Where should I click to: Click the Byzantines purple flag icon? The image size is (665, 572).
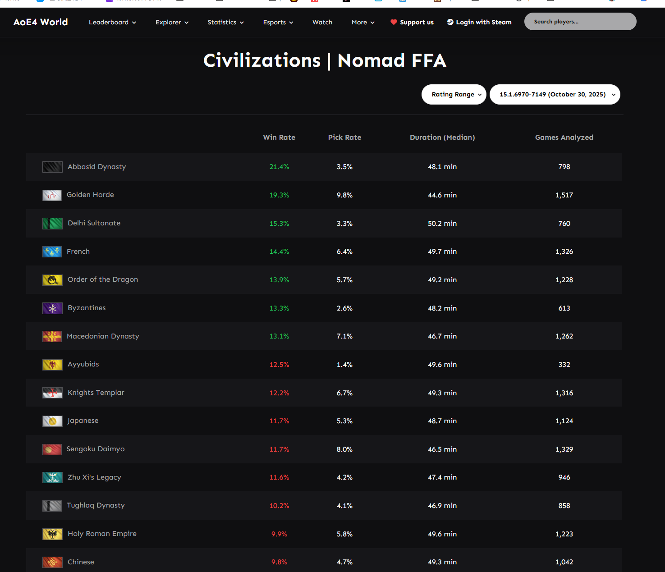point(52,308)
